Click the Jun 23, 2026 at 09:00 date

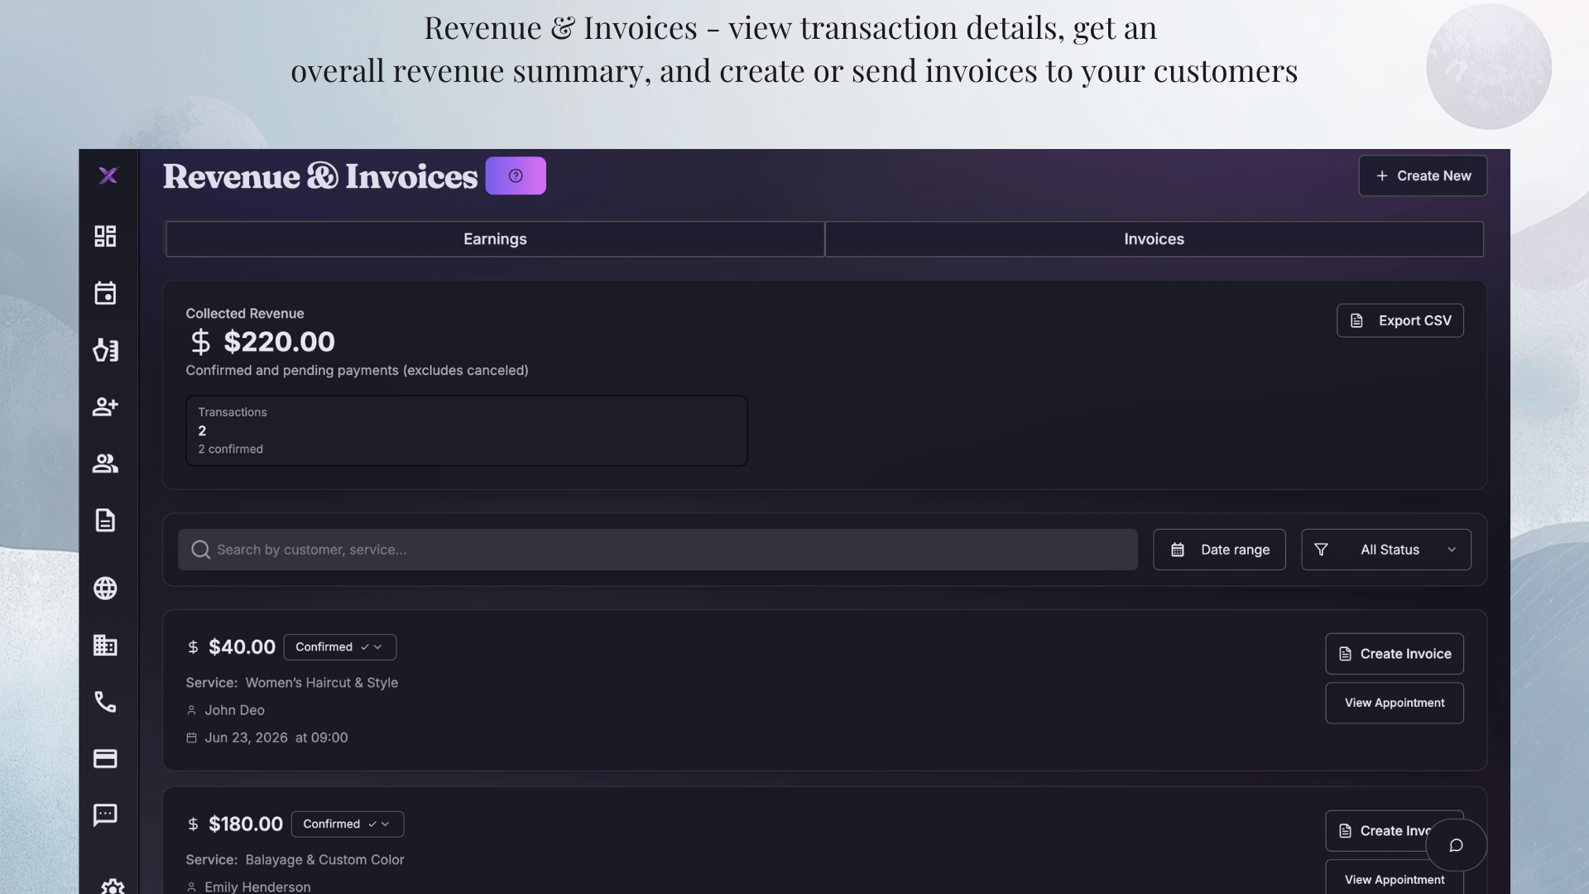pyautogui.click(x=276, y=738)
